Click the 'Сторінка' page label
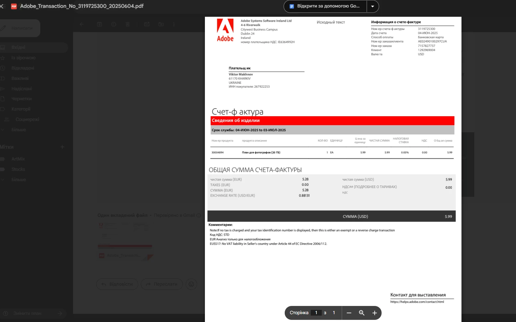Viewport: 516px width, 322px height. [x=299, y=313]
